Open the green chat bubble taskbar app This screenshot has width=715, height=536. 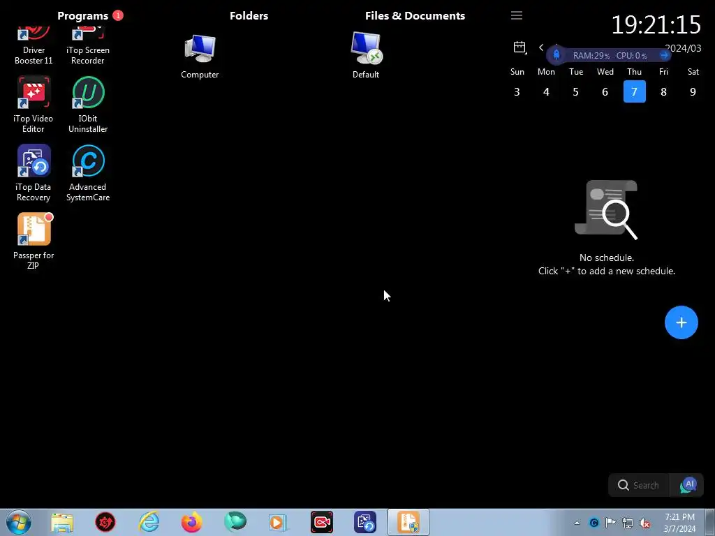click(235, 521)
